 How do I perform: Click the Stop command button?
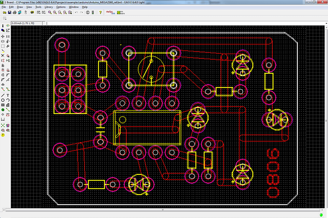coord(88,12)
